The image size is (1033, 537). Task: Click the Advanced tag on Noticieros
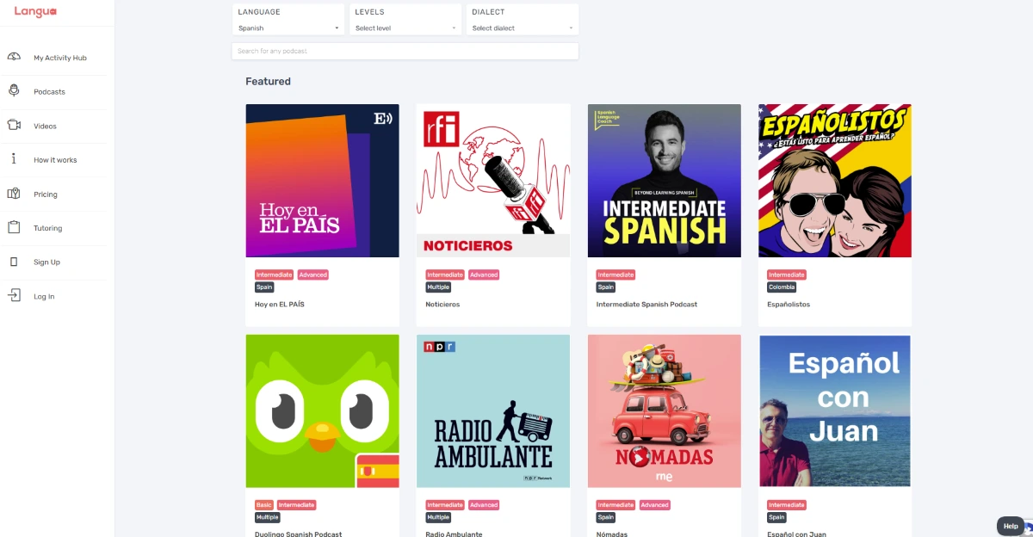(x=484, y=275)
